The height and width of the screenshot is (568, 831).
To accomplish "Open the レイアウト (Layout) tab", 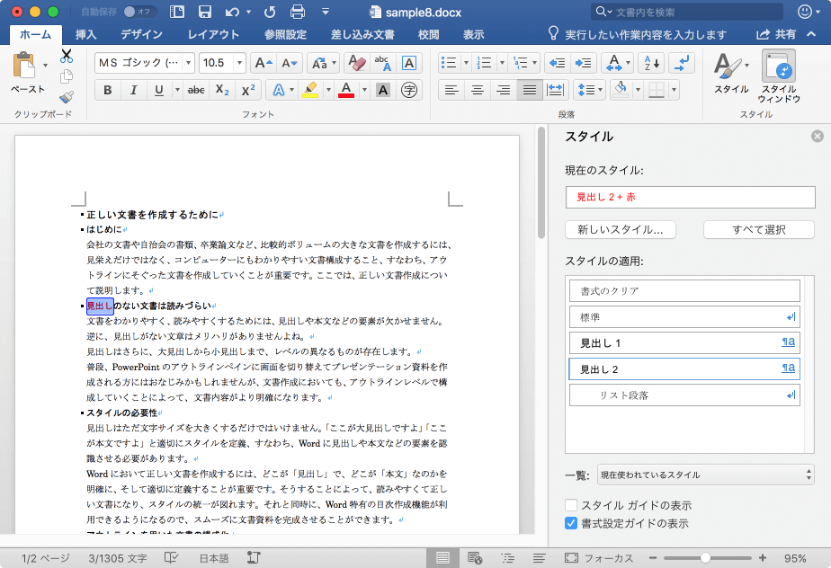I will coord(213,34).
